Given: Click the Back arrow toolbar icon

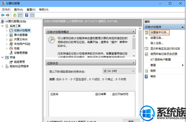Looking at the screenshot, I should pyautogui.click(x=2, y=15).
